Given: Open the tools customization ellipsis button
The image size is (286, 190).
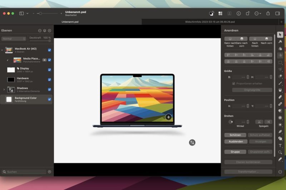Looking at the screenshot, I should [280, 172].
